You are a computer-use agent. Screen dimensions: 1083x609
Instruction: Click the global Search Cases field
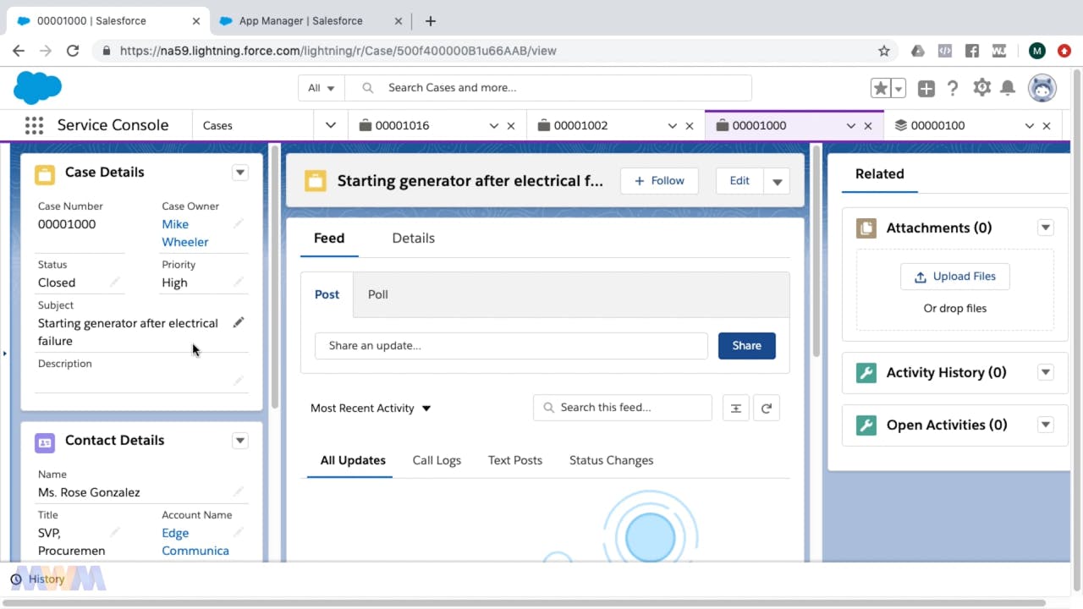pyautogui.click(x=548, y=88)
